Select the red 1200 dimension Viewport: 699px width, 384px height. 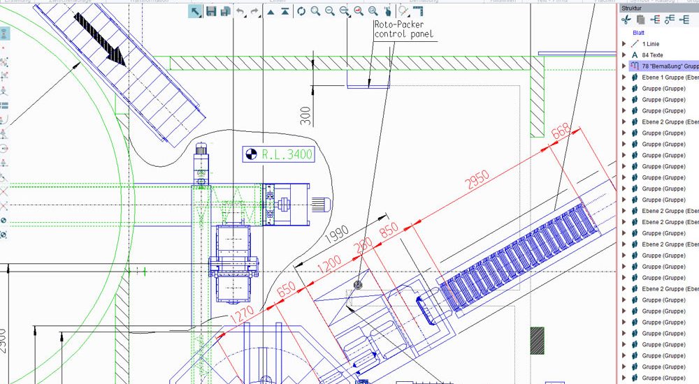[329, 265]
